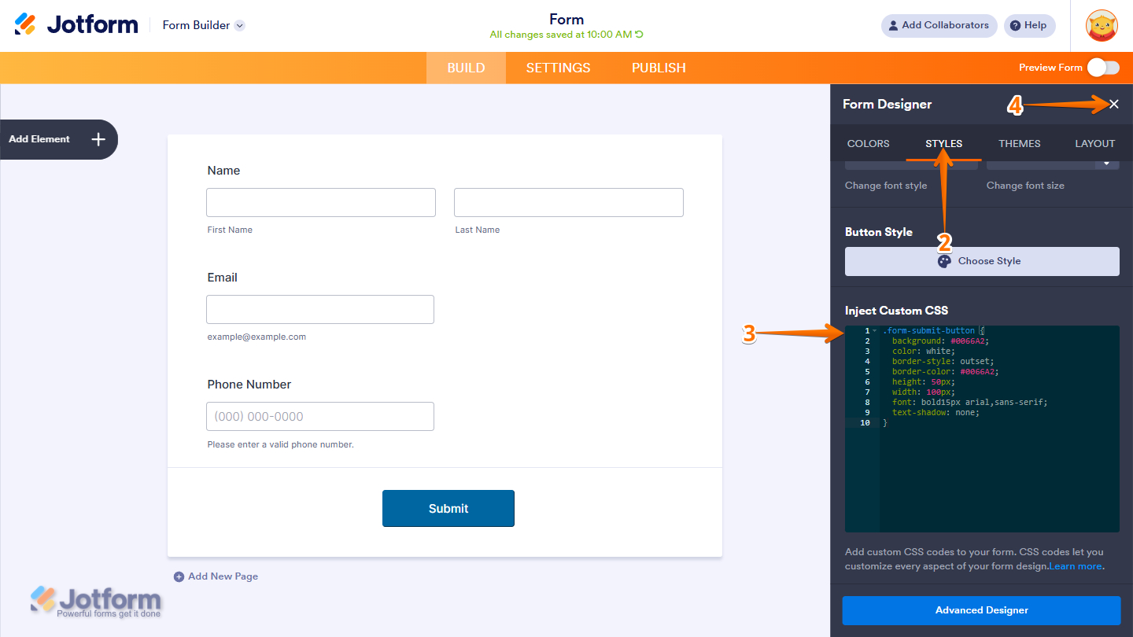
Task: Click the Add New Page plus icon
Action: [x=178, y=576]
